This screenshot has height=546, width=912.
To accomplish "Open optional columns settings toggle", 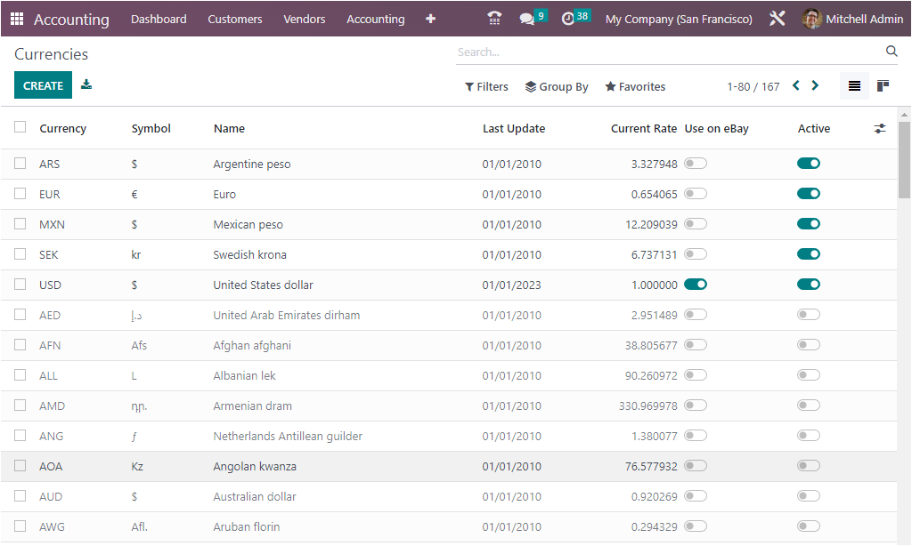I will (880, 128).
